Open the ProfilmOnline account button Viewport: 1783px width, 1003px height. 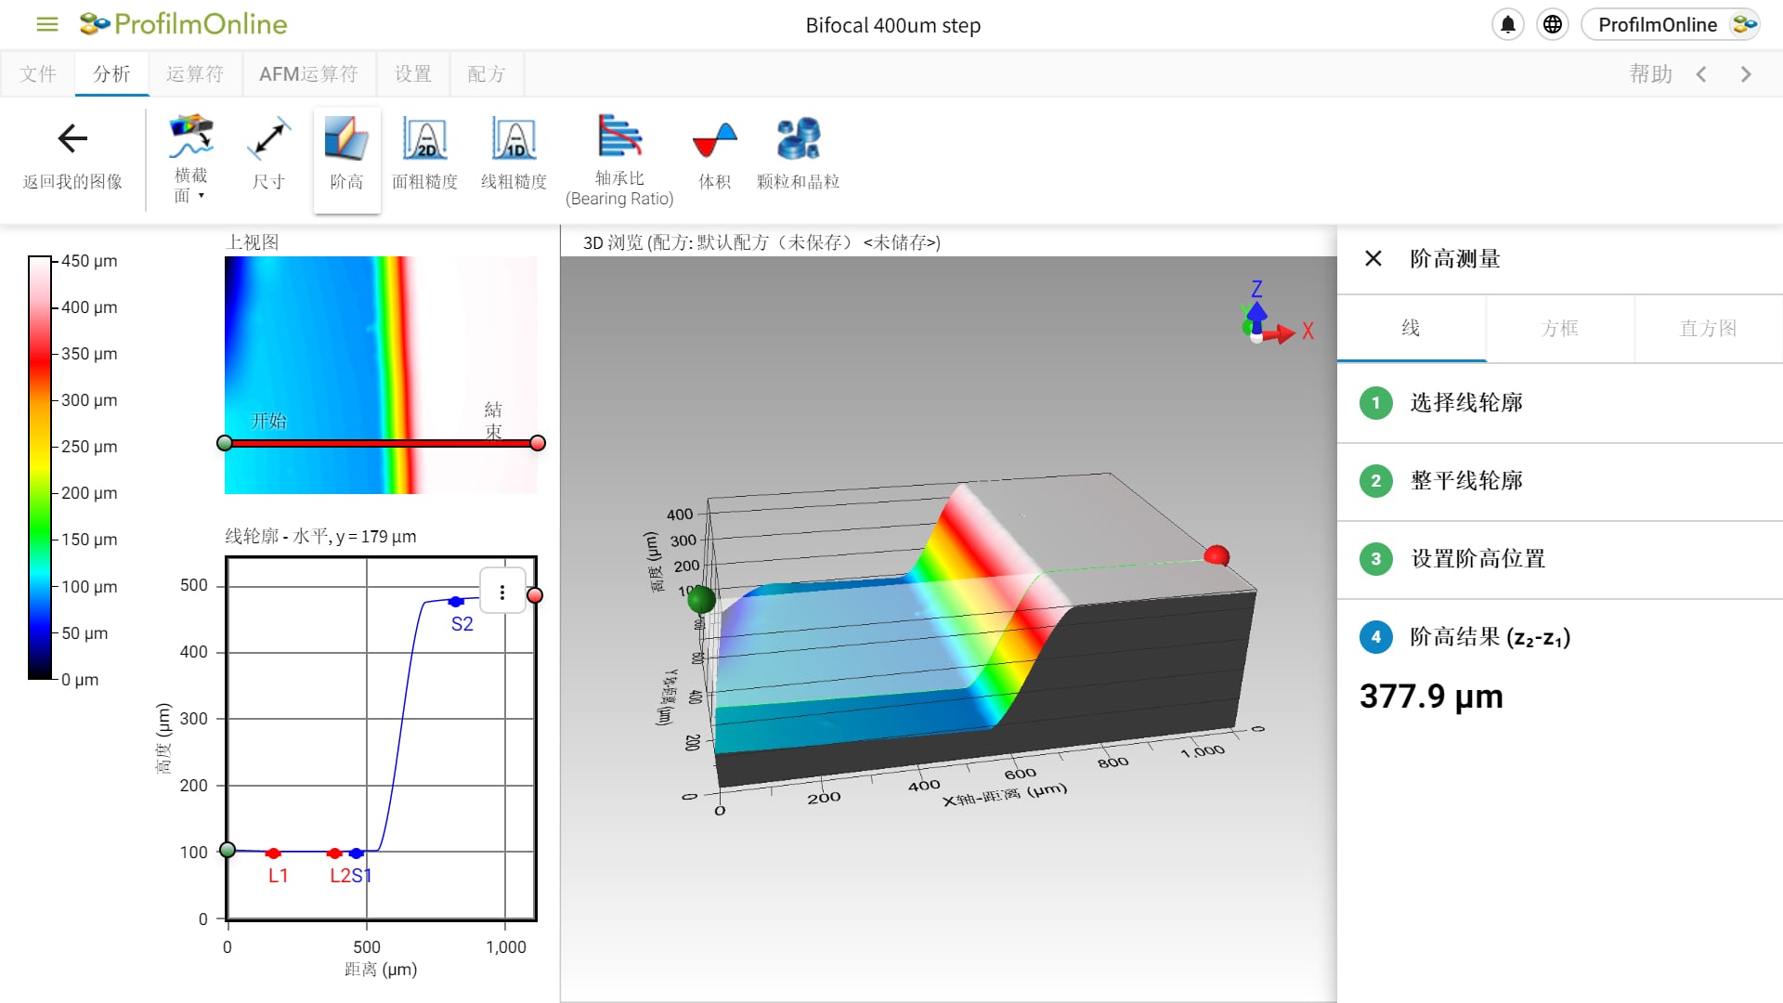(1672, 25)
